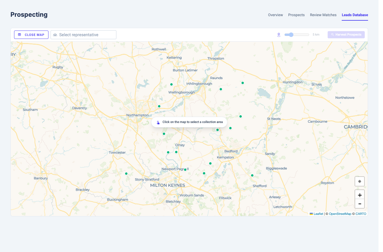Image resolution: width=383 pixels, height=252 pixels.
Task: Click the green marker north of Shefford
Action: 252,175
